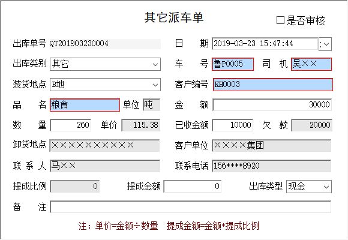Click the 单价 field showing 115.38

[x=141, y=125]
